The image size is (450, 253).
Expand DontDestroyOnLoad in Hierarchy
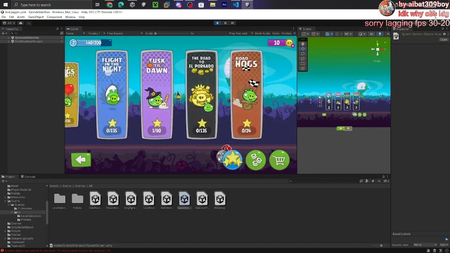click(x=9, y=41)
